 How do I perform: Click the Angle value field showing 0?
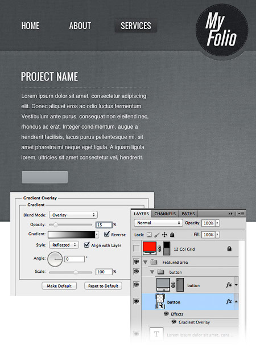coord(75,259)
